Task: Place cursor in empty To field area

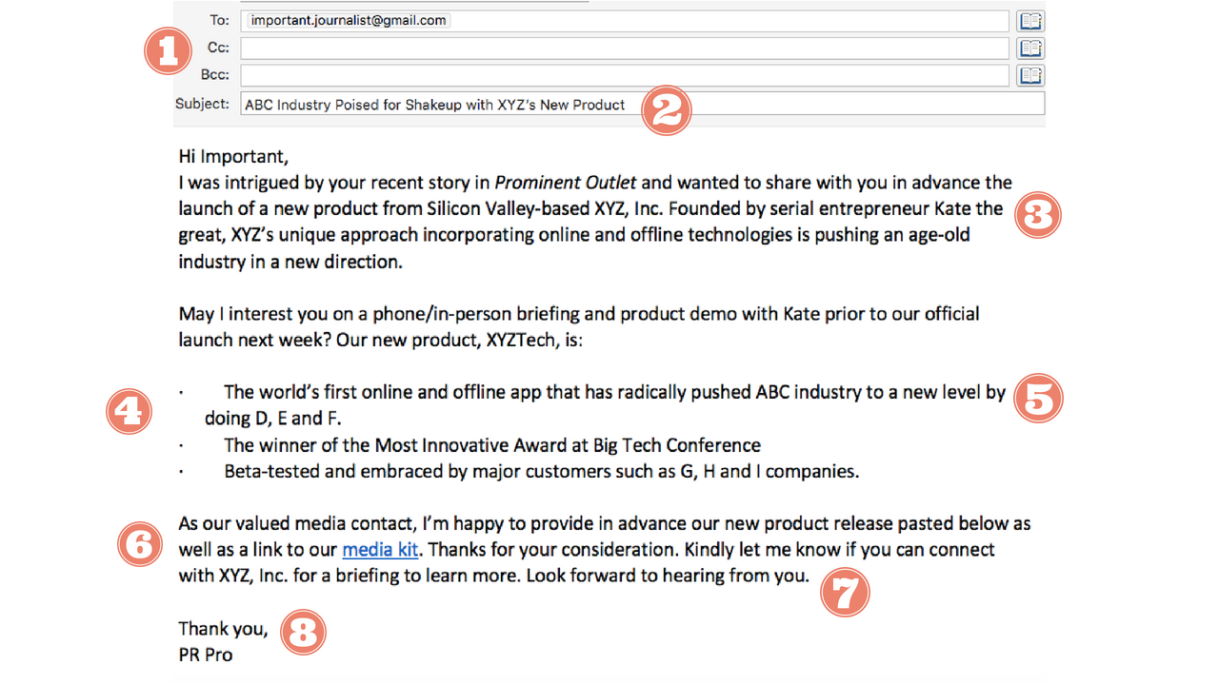Action: [x=729, y=21]
